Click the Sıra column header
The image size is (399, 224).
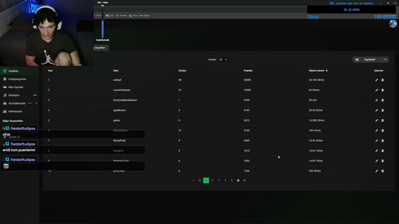(x=50, y=71)
